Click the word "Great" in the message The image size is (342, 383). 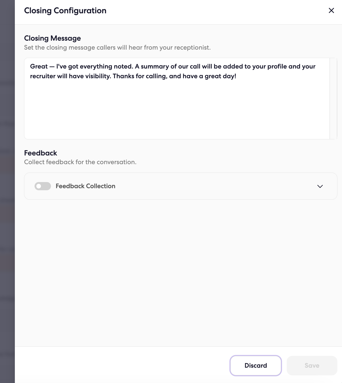pyautogui.click(x=39, y=66)
